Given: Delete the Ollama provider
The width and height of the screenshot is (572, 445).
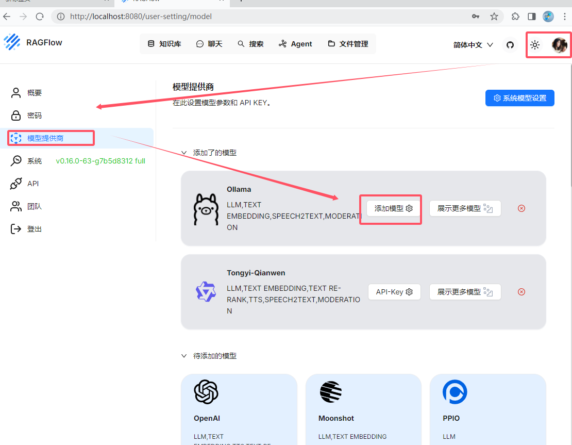Looking at the screenshot, I should click(x=521, y=208).
